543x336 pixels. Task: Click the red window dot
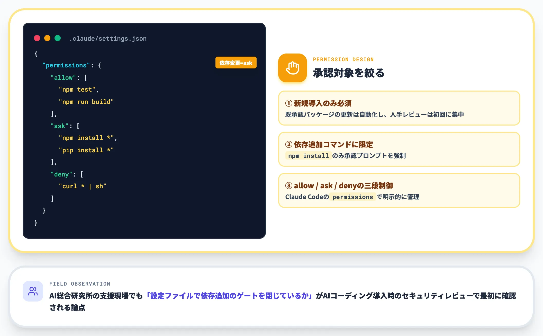point(37,38)
